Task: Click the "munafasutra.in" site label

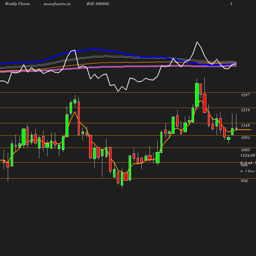Action: pyautogui.click(x=57, y=4)
